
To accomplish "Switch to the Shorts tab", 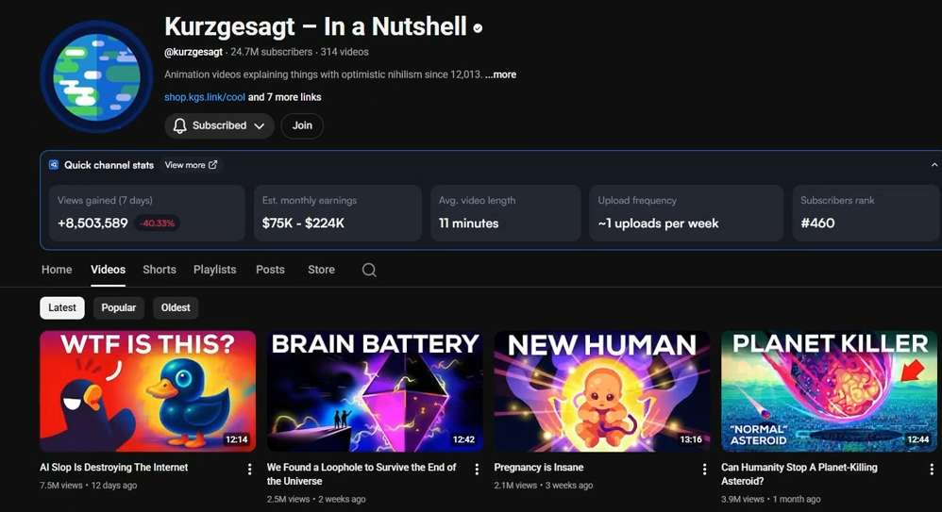I will coord(160,270).
